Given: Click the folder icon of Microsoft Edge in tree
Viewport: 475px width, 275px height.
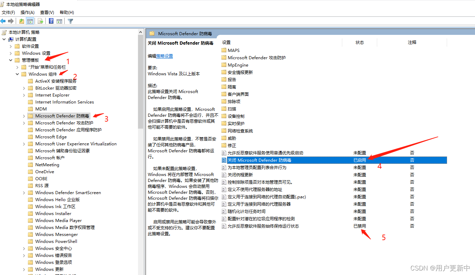Looking at the screenshot, I should pyautogui.click(x=30, y=137).
